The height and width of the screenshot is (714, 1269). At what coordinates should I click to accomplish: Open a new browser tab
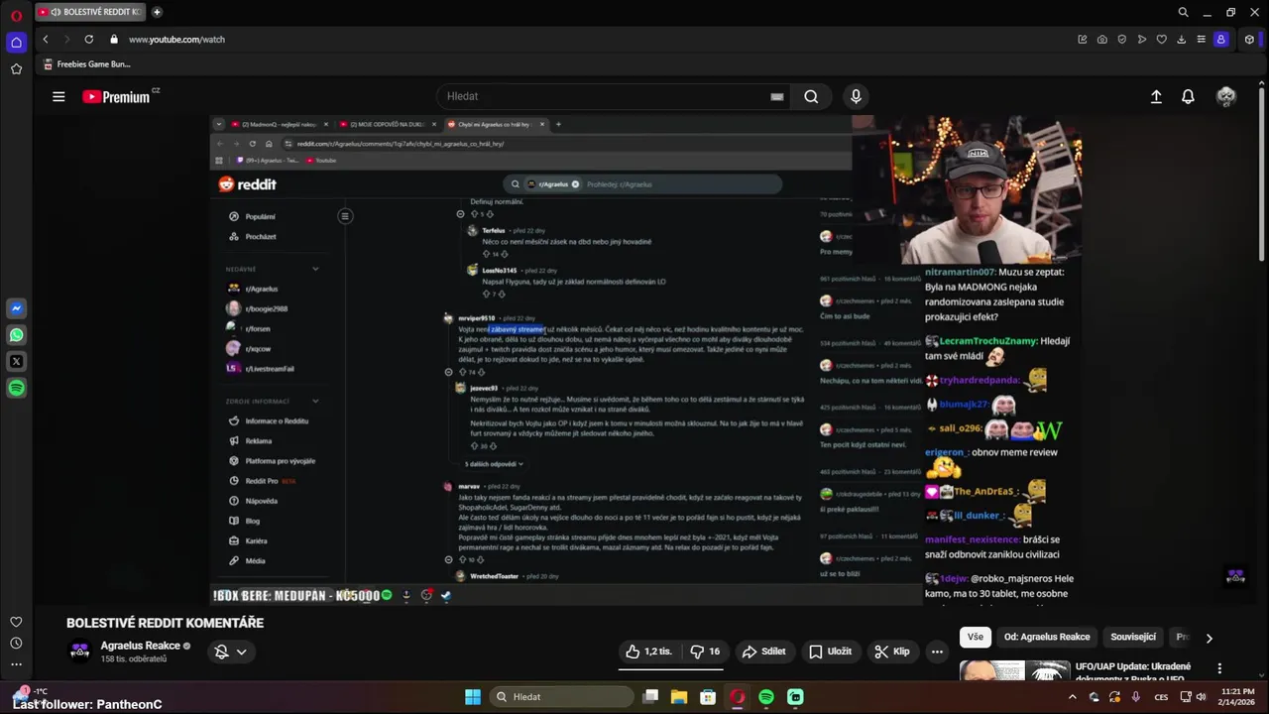coord(157,12)
